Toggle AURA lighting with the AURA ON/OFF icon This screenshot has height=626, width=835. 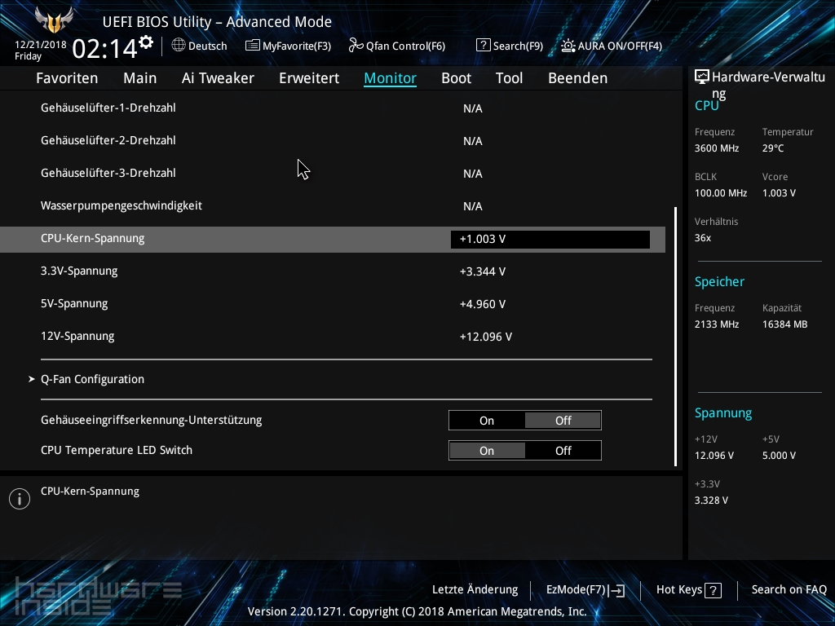(568, 46)
